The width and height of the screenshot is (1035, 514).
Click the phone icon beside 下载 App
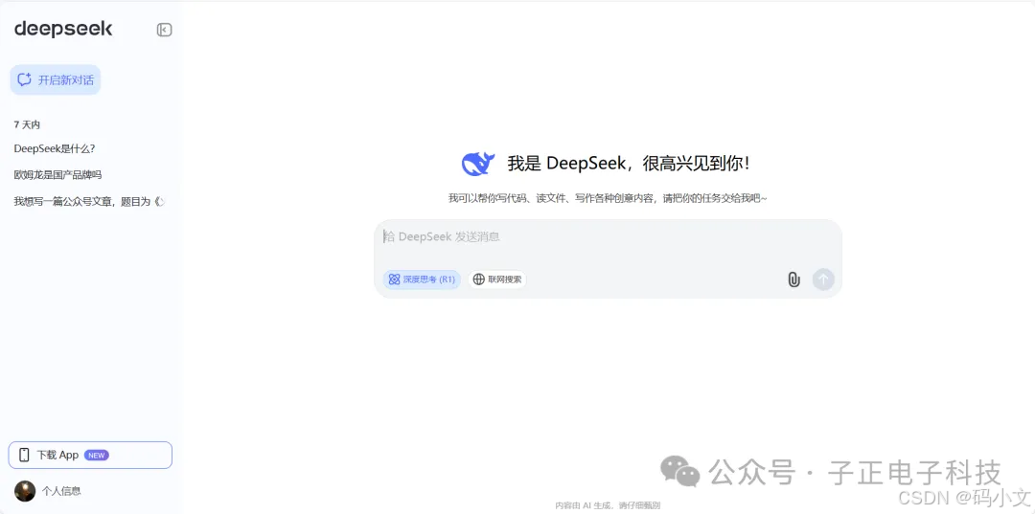pos(24,455)
